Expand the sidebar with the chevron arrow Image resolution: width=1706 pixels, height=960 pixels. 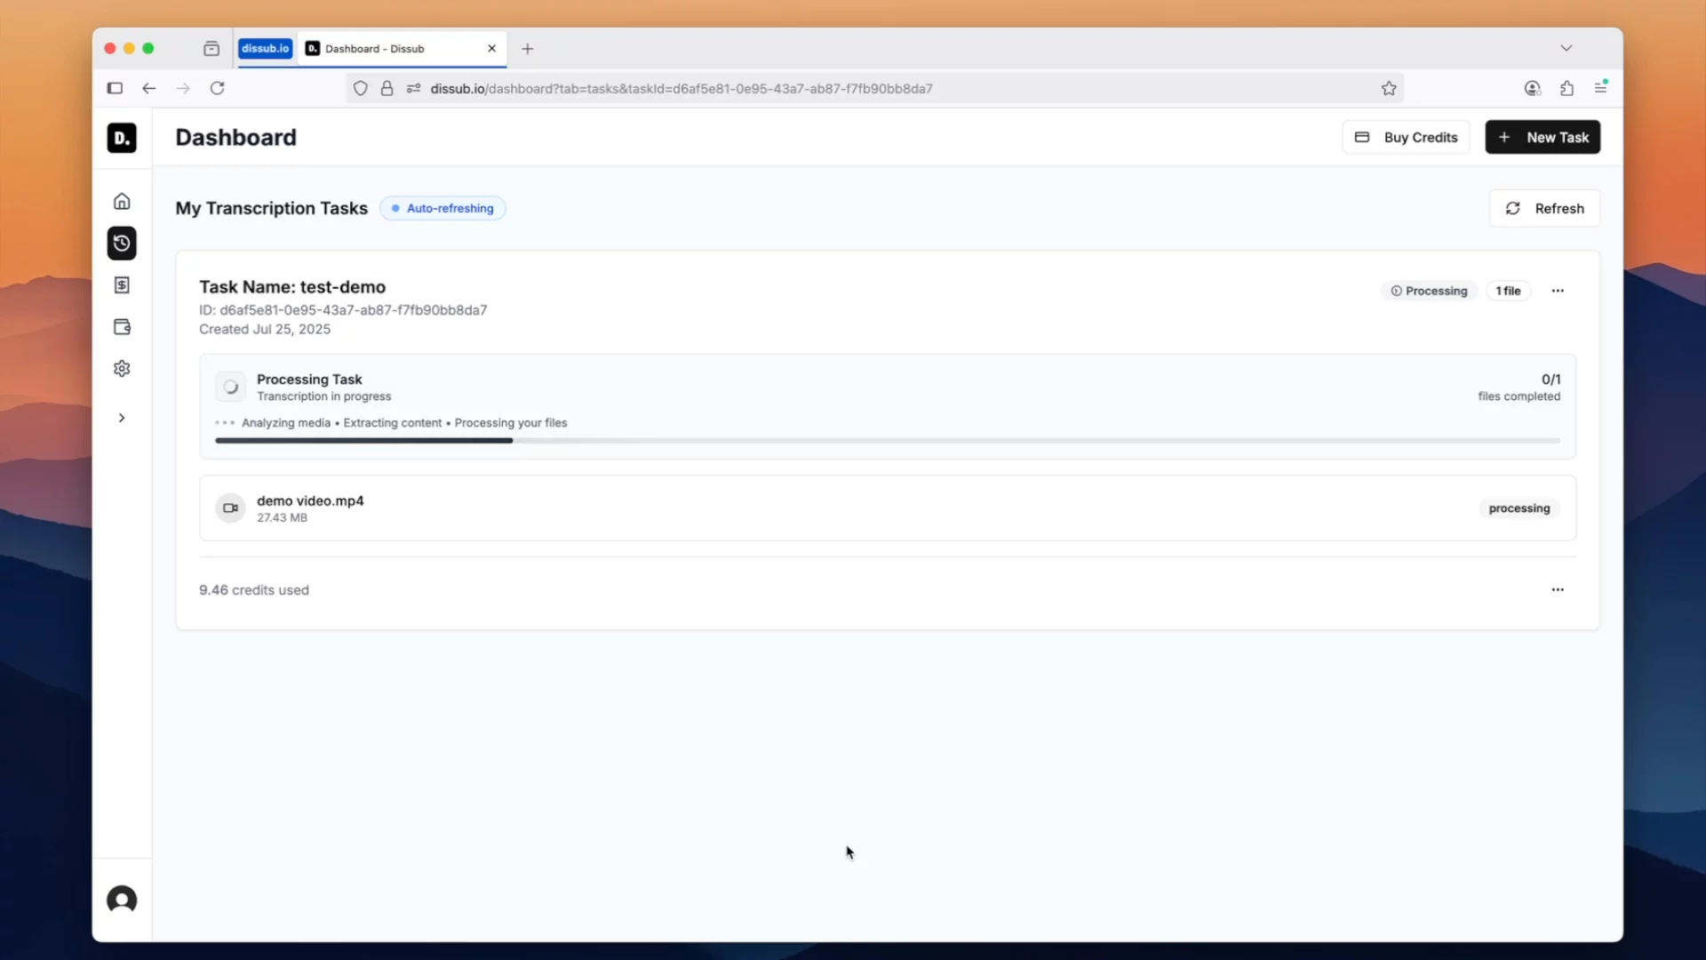[x=122, y=418]
